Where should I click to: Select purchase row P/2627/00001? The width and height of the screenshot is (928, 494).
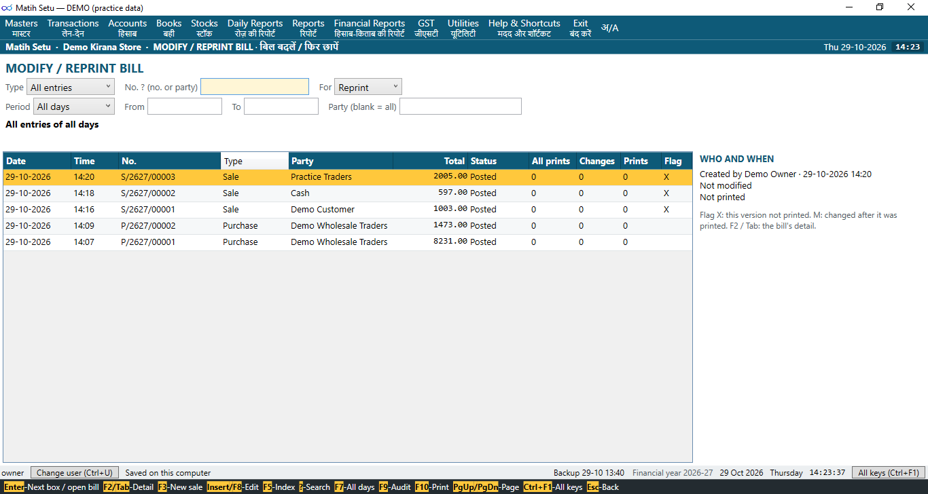[348, 242]
